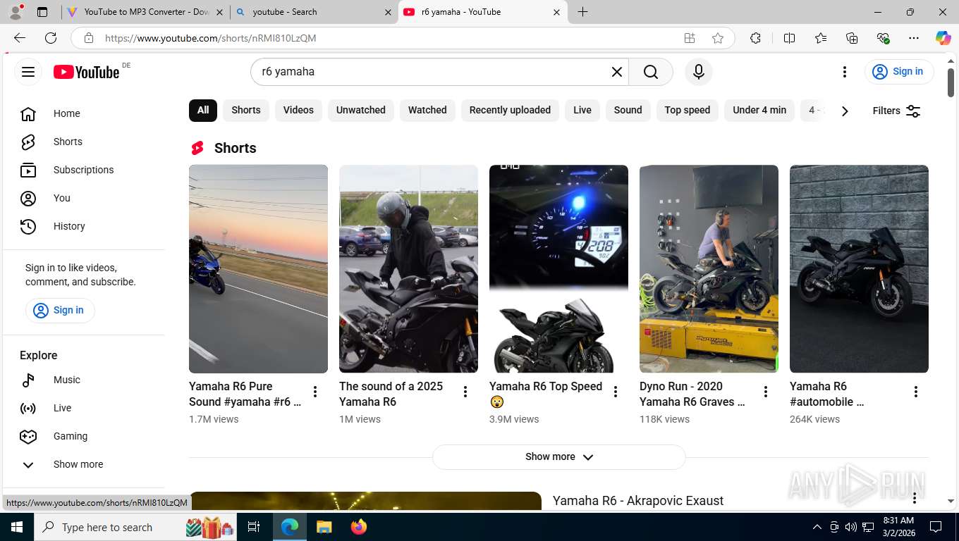This screenshot has height=541, width=959.
Task: Open YouTube settings three-dot menu
Action: click(x=845, y=72)
